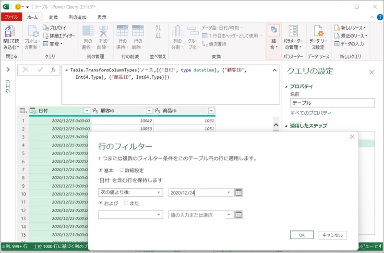Open 新しいソース dropdown
The image size is (384, 253).
point(350,28)
